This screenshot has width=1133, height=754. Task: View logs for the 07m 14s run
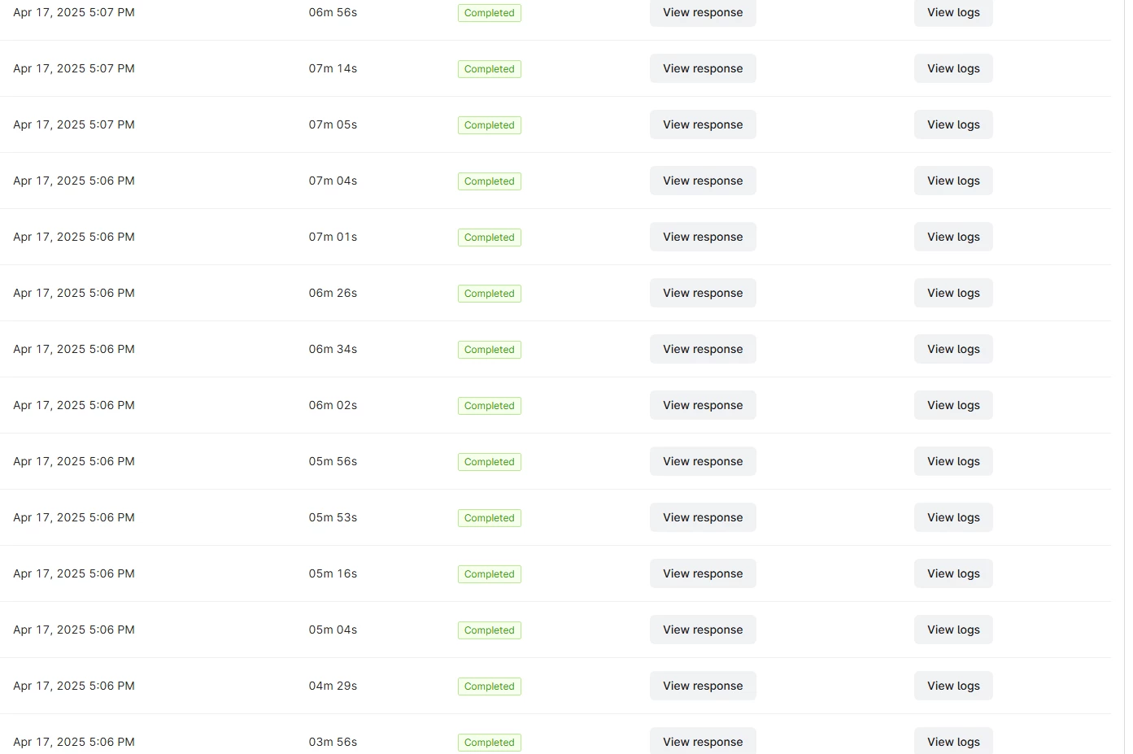point(952,68)
